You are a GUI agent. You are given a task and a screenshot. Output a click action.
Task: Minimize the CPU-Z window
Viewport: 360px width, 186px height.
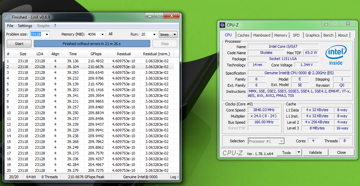point(326,23)
